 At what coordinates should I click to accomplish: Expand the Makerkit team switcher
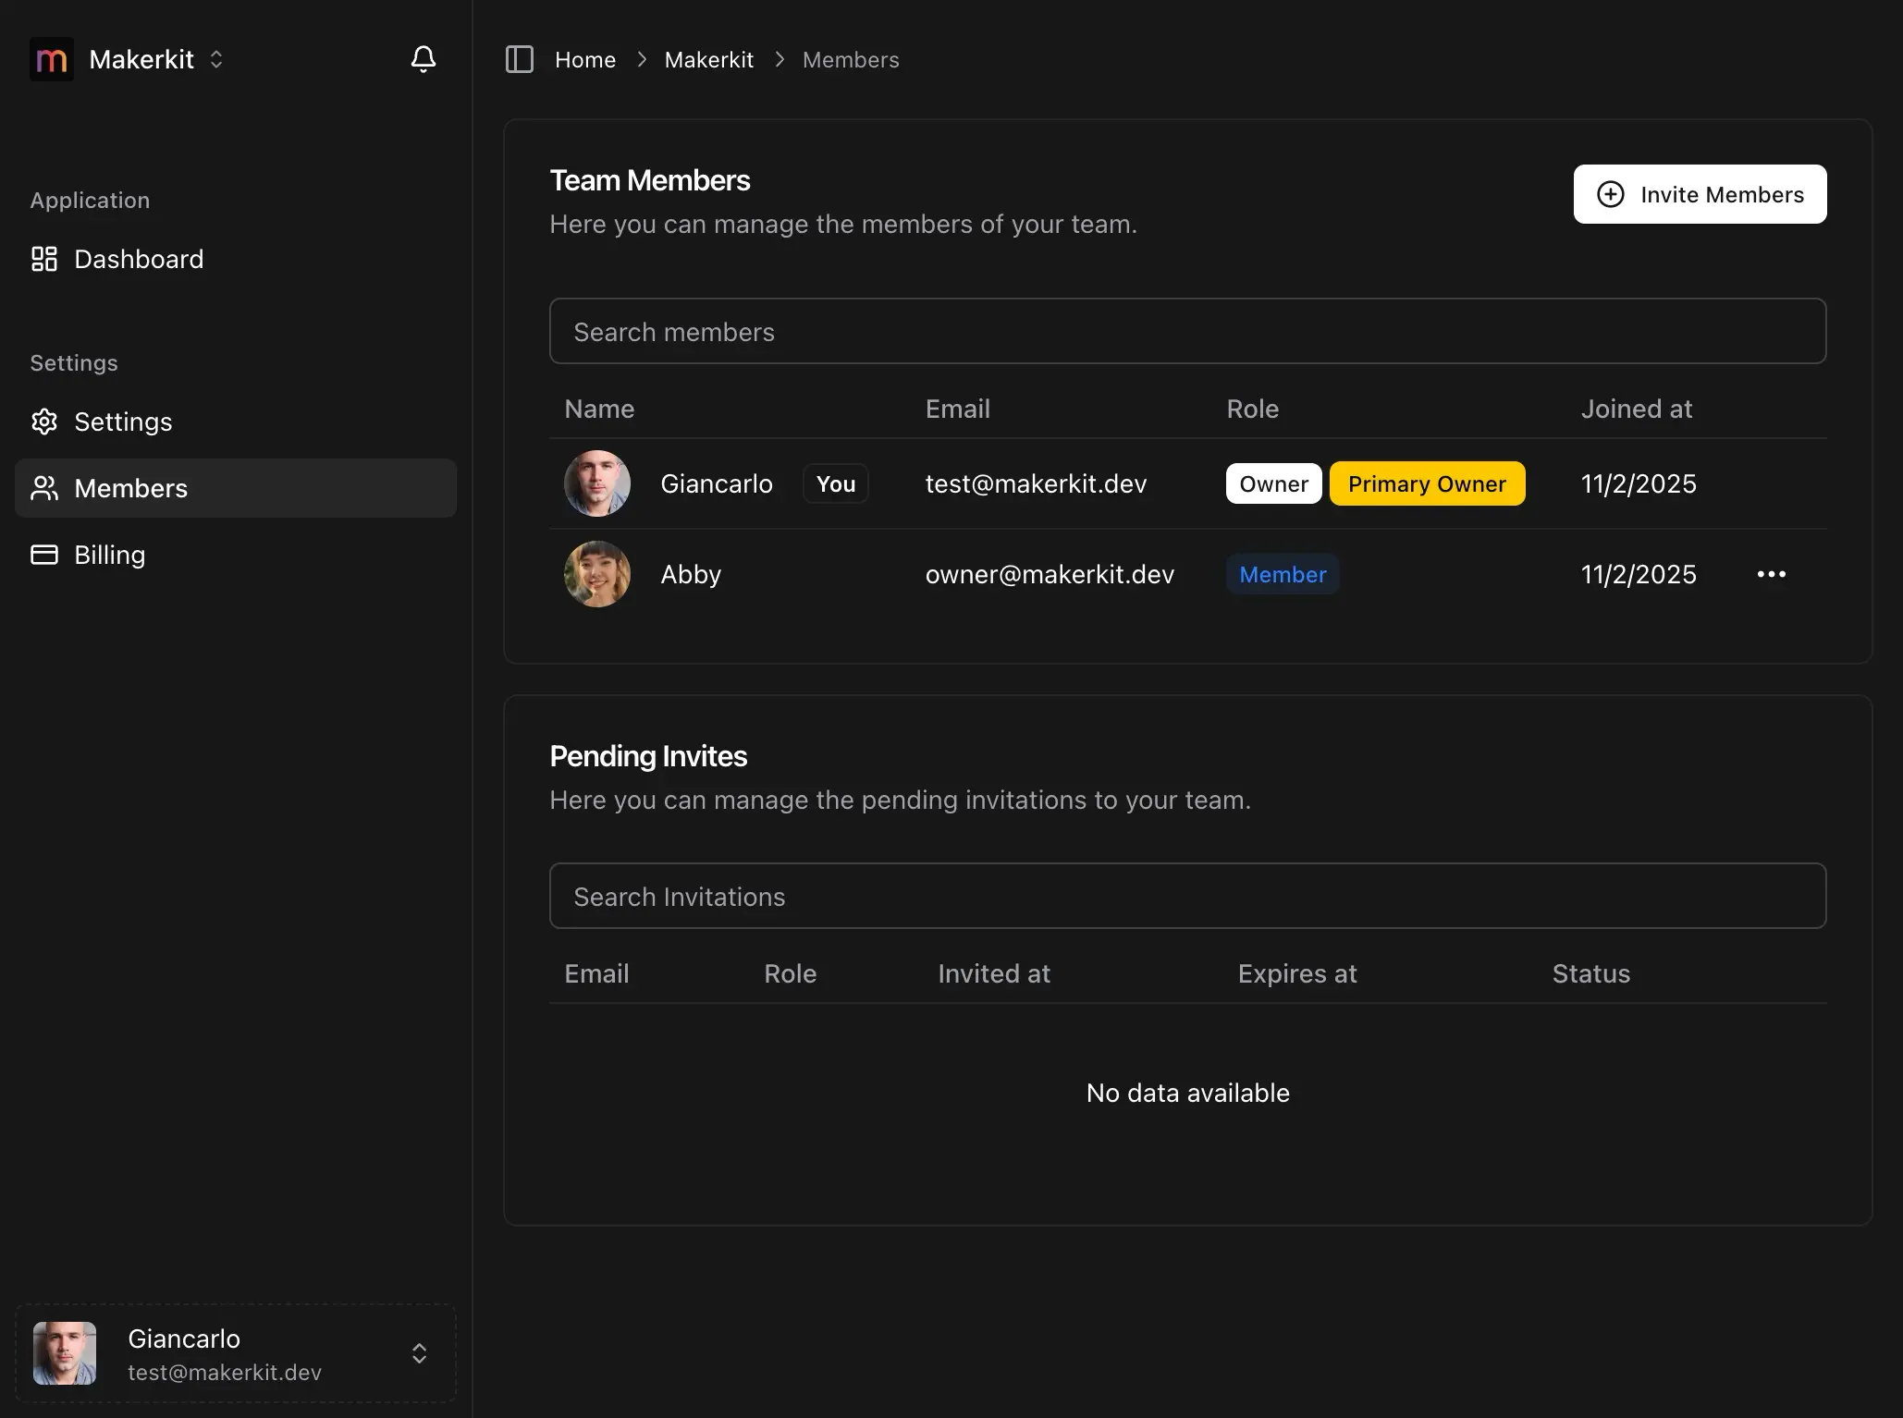[216, 59]
